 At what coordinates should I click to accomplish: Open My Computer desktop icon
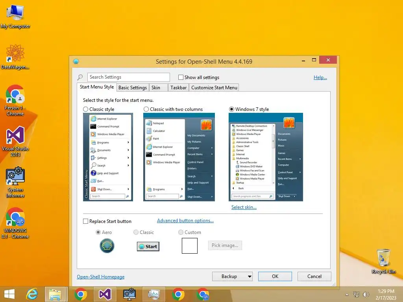[x=15, y=16]
